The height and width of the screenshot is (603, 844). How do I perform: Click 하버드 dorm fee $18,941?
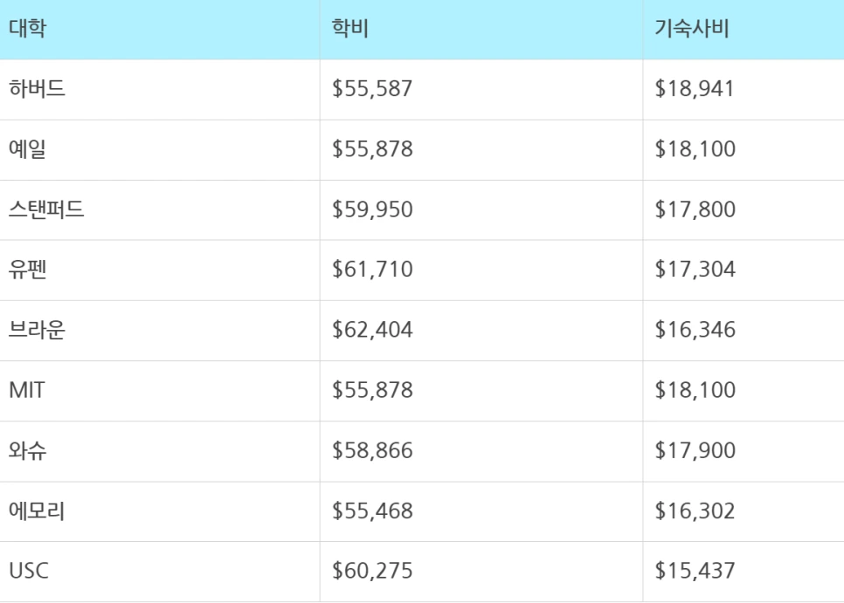[695, 89]
